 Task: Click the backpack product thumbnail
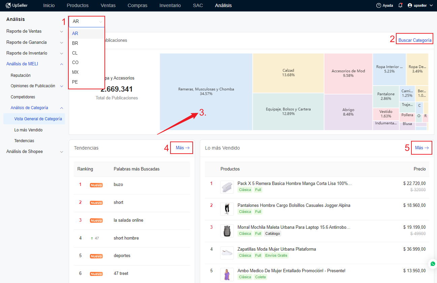[x=227, y=231]
